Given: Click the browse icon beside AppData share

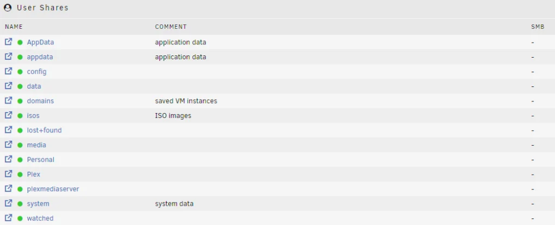Looking at the screenshot, I should click(8, 42).
